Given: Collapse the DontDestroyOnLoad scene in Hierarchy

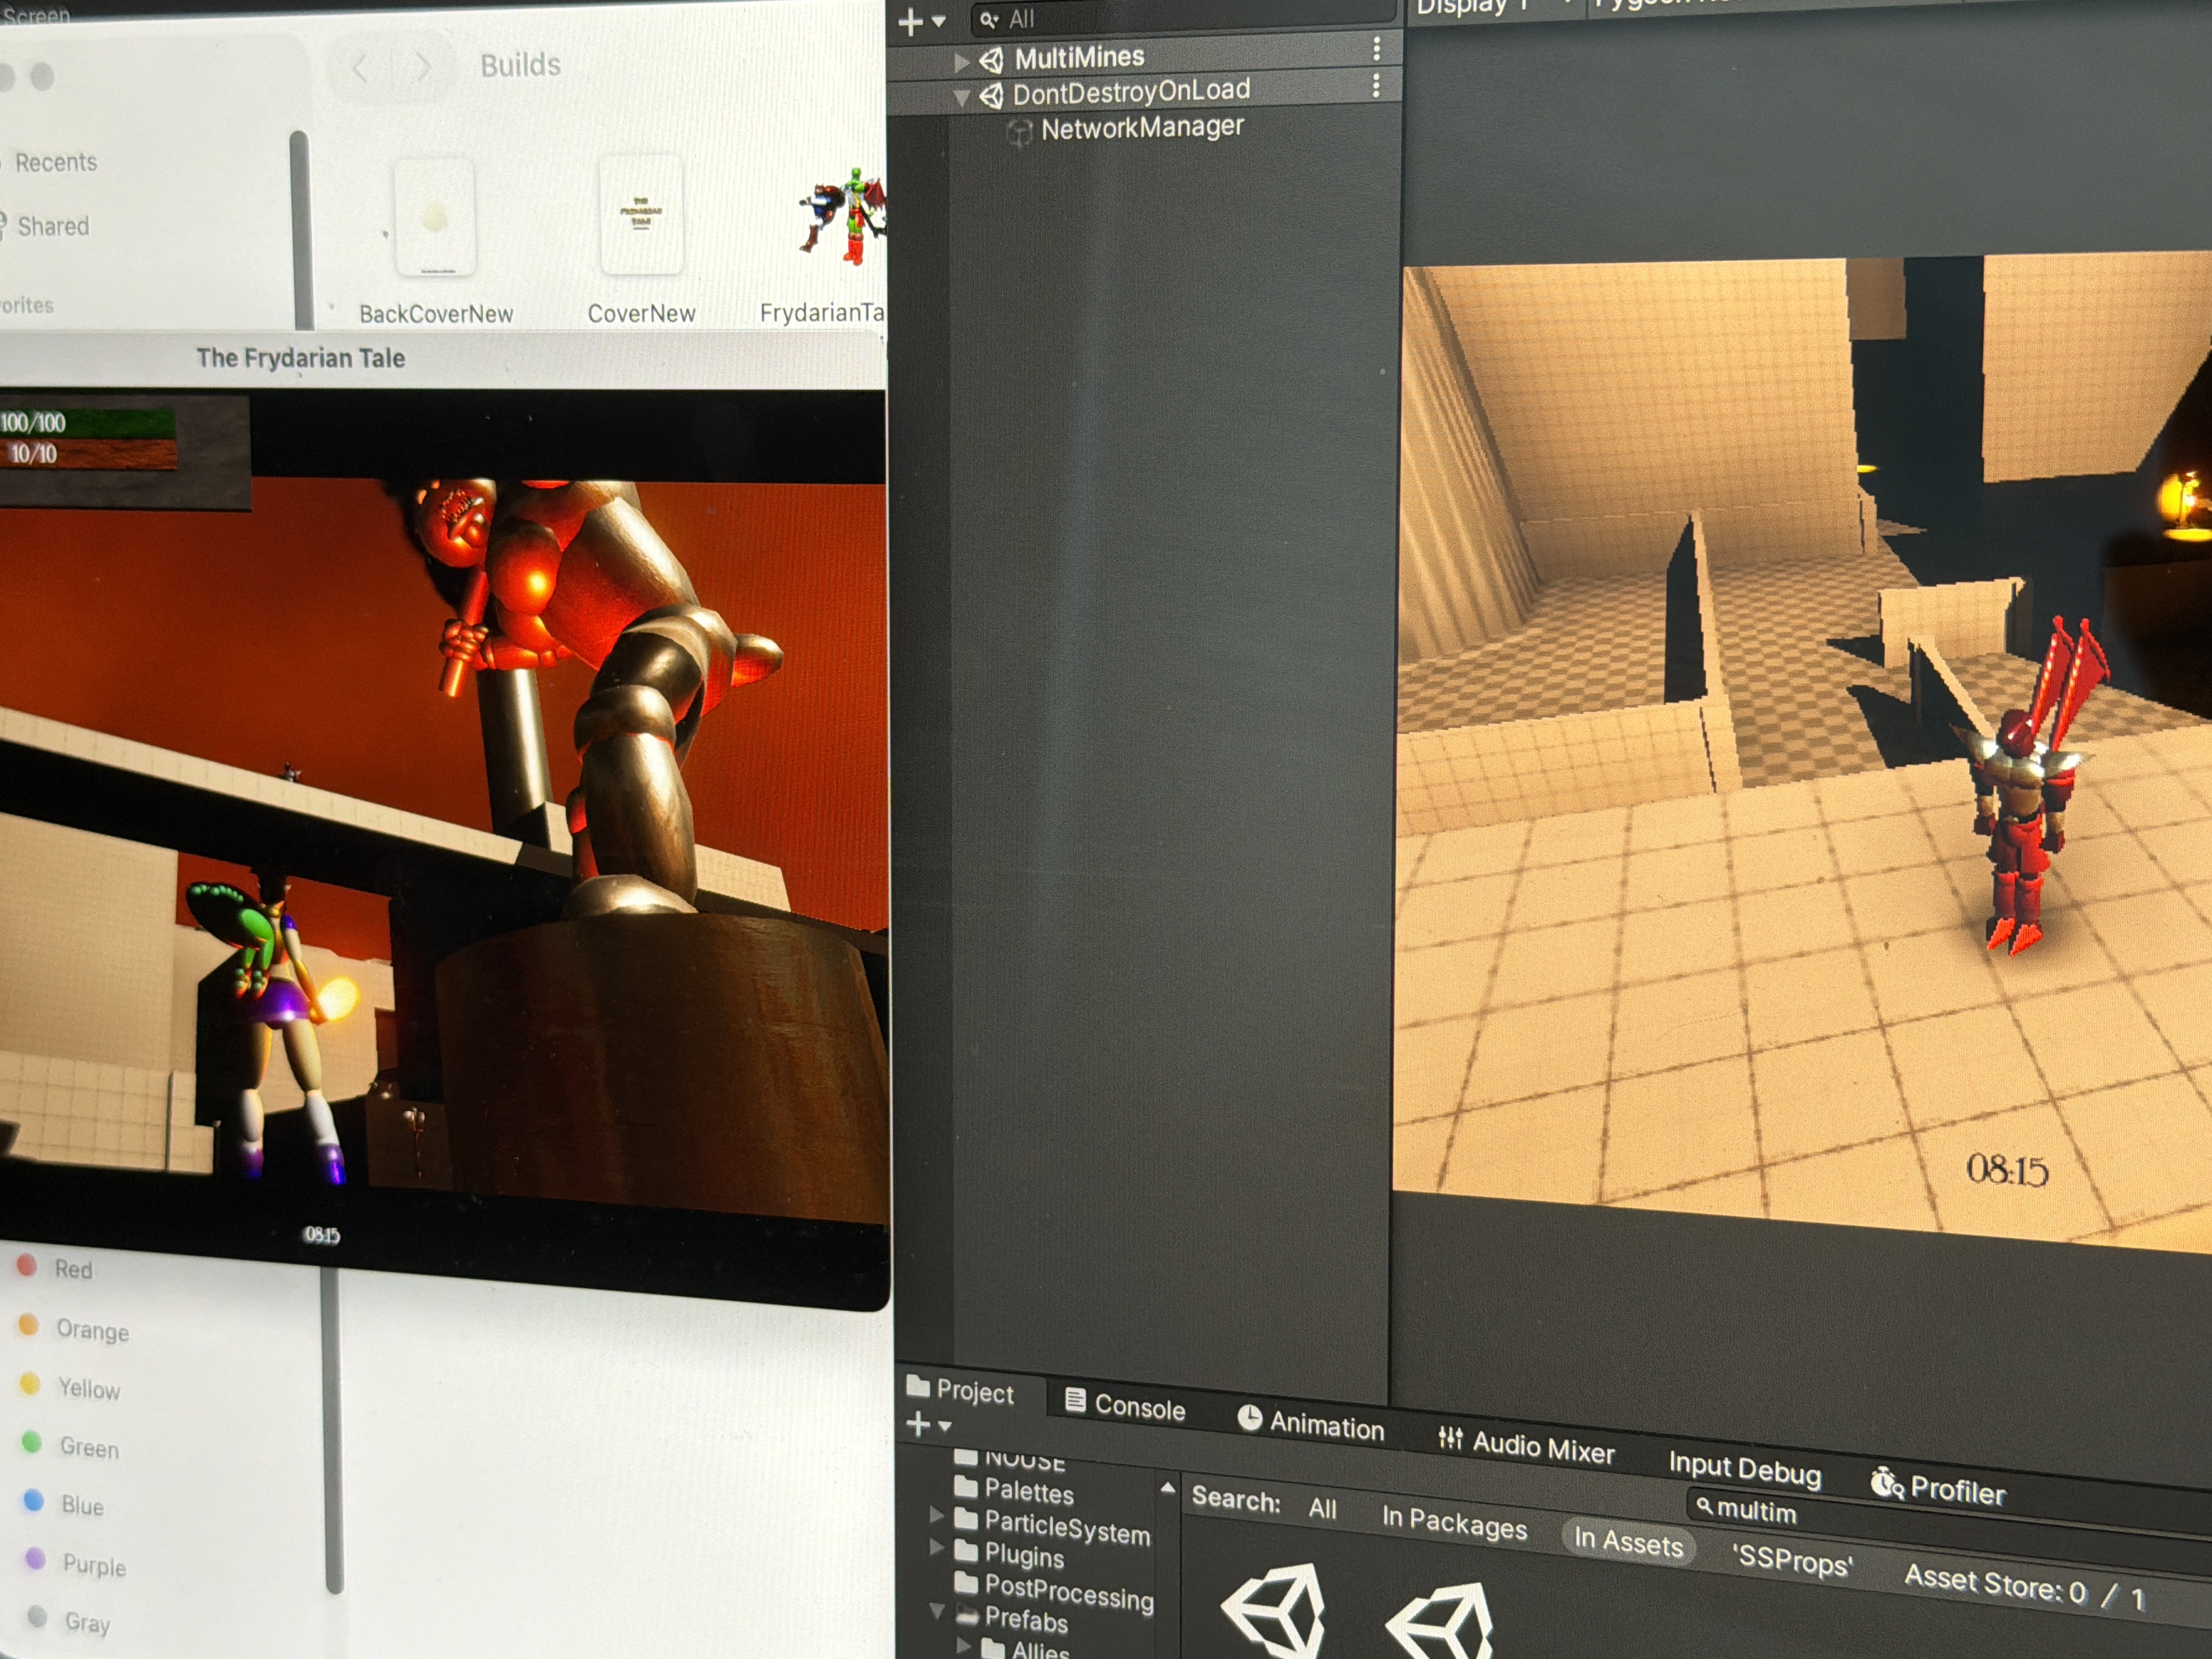Looking at the screenshot, I should click(x=961, y=98).
